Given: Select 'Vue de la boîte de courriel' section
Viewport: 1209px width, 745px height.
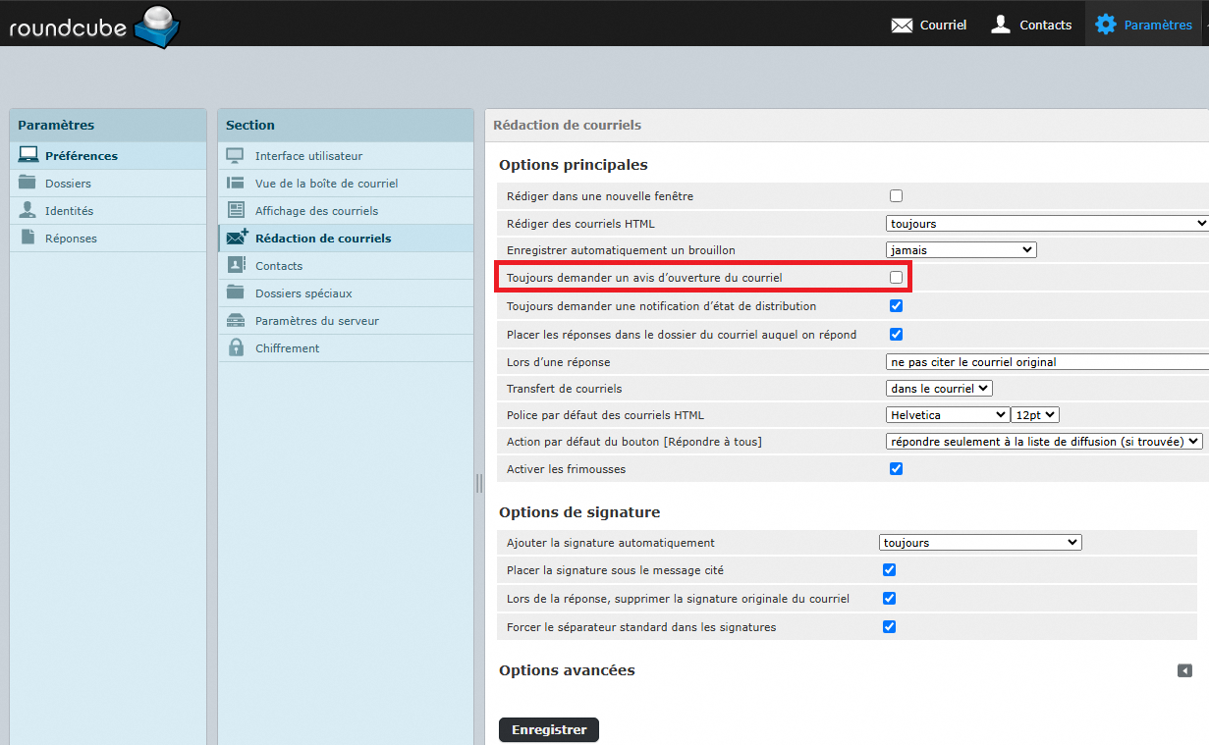Looking at the screenshot, I should 326,184.
